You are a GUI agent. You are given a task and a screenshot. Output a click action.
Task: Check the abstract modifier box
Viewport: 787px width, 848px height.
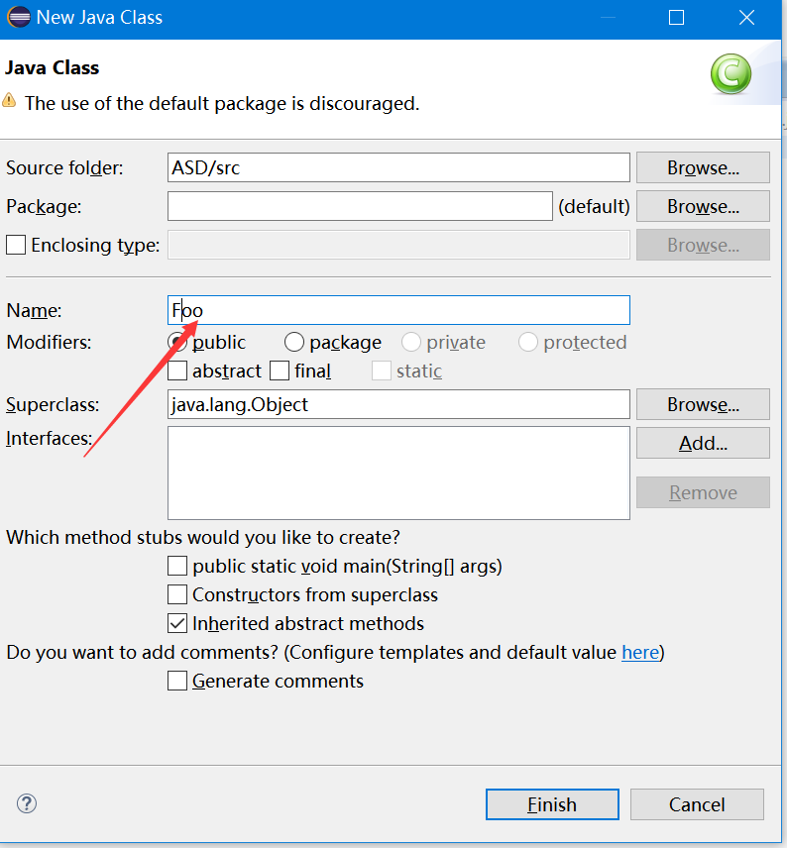(177, 371)
